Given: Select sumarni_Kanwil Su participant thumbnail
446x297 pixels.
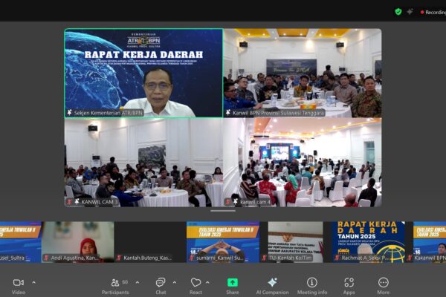Looking at the screenshot, I should pyautogui.click(x=223, y=242).
